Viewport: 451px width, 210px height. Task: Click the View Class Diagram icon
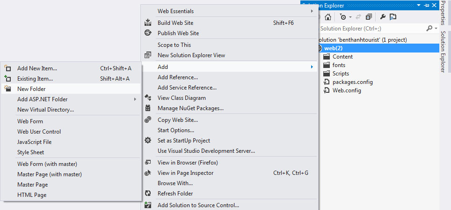click(148, 97)
